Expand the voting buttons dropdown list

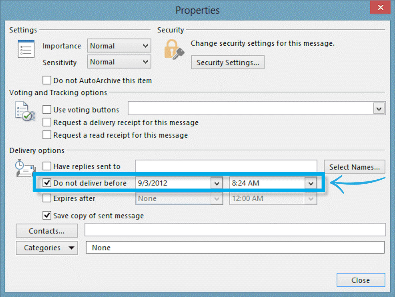379,108
